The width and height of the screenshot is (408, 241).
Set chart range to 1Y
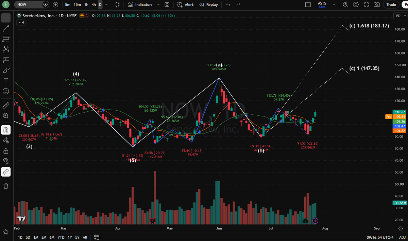click(x=70, y=237)
